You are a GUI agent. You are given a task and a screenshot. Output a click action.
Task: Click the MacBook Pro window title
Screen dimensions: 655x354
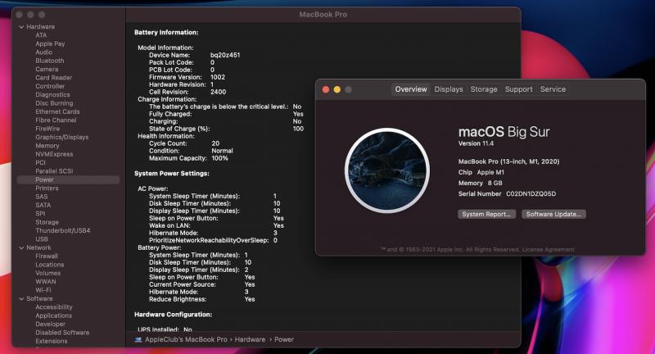[x=323, y=15]
